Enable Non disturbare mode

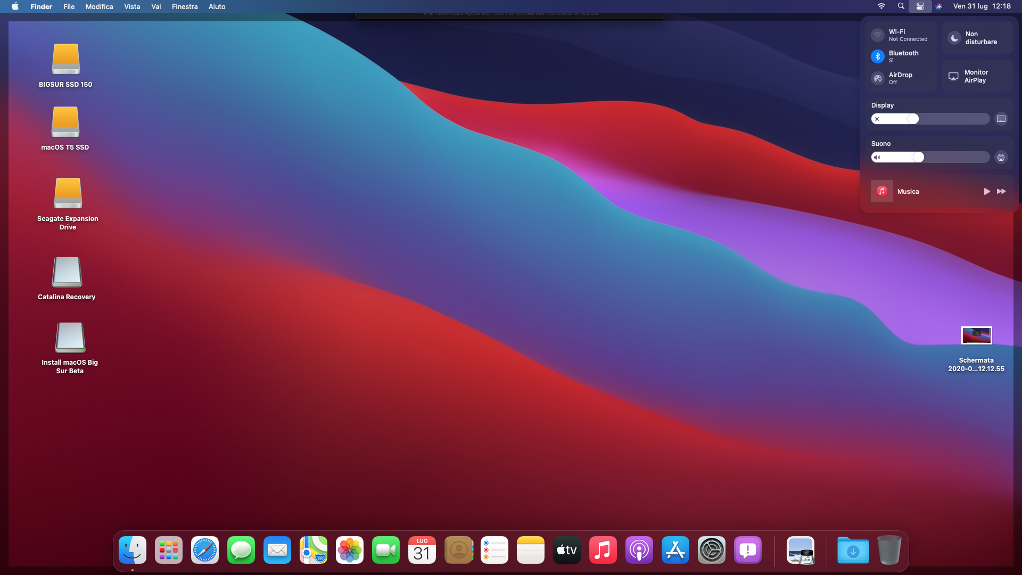(x=954, y=38)
